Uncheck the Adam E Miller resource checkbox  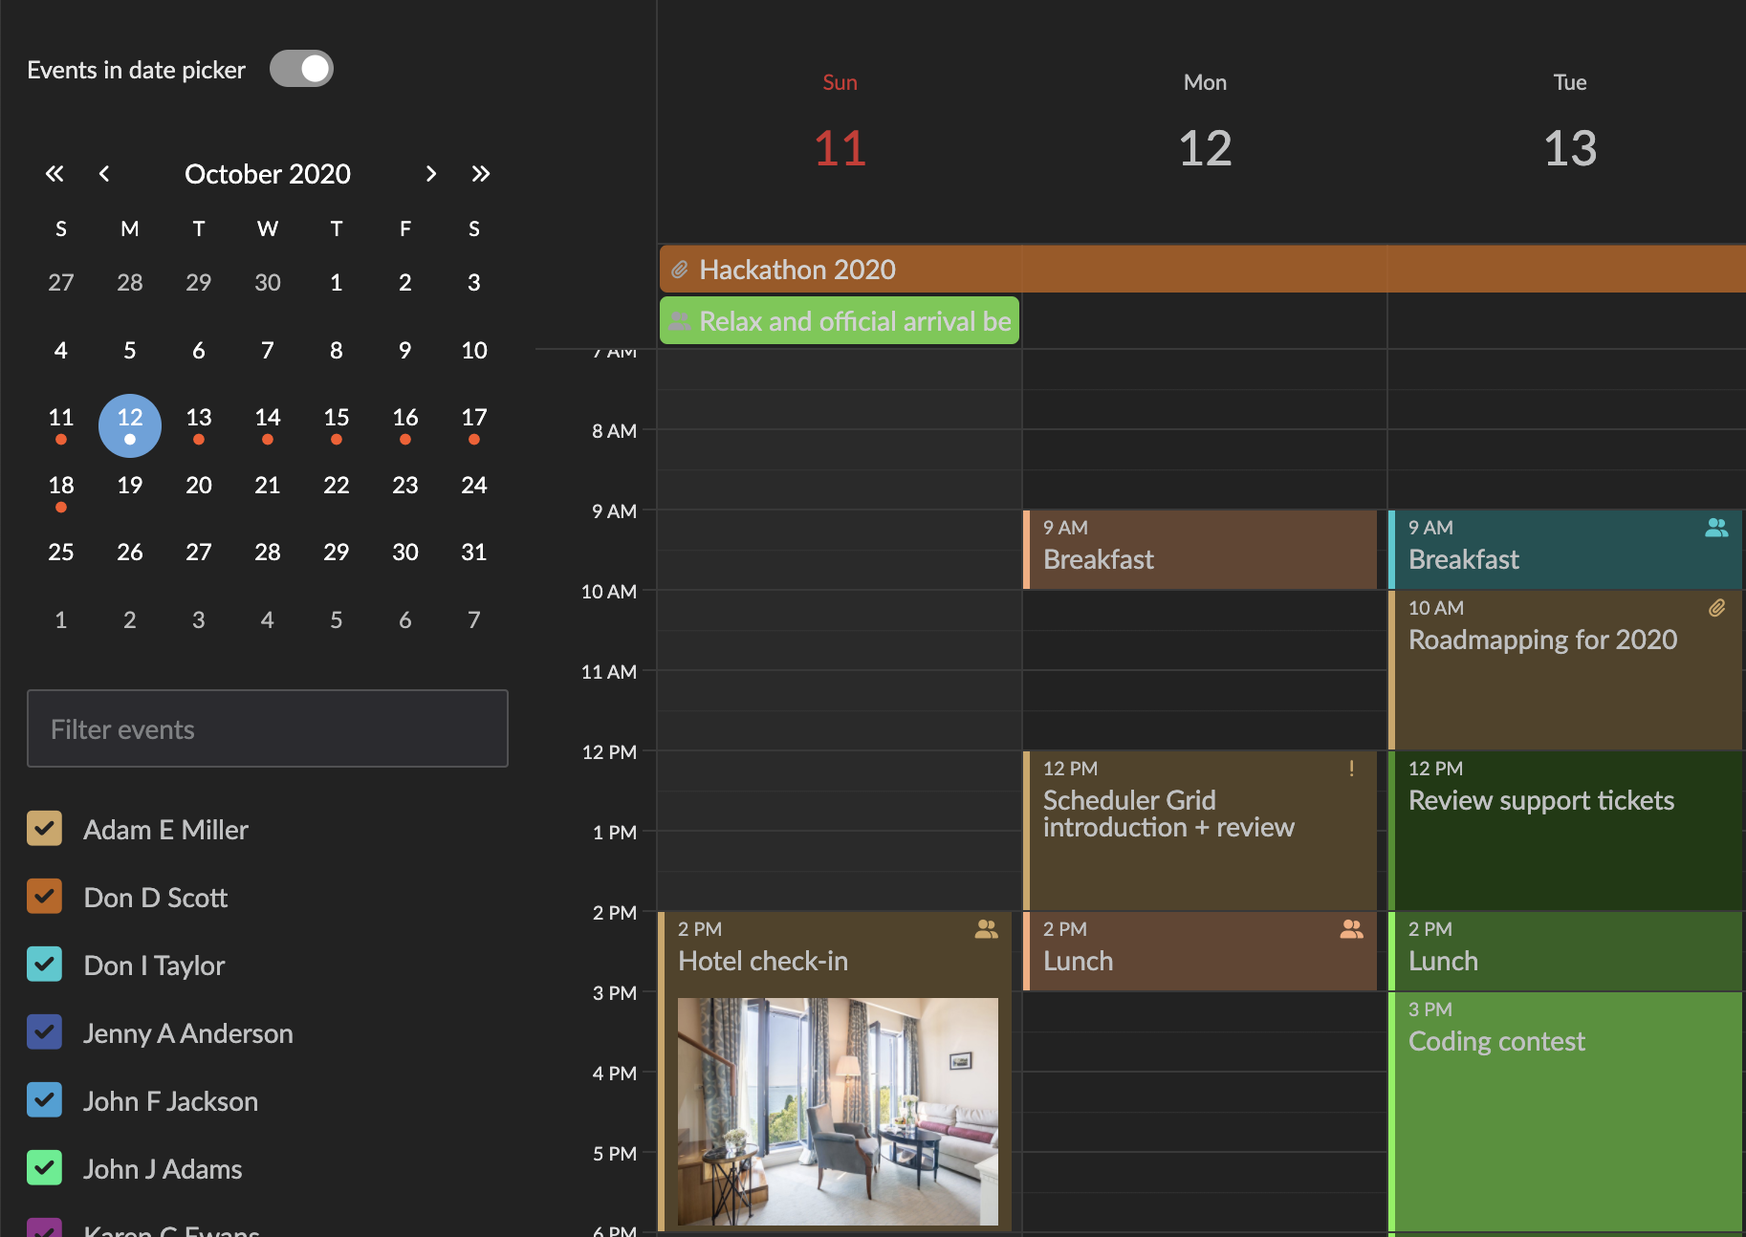(44, 828)
